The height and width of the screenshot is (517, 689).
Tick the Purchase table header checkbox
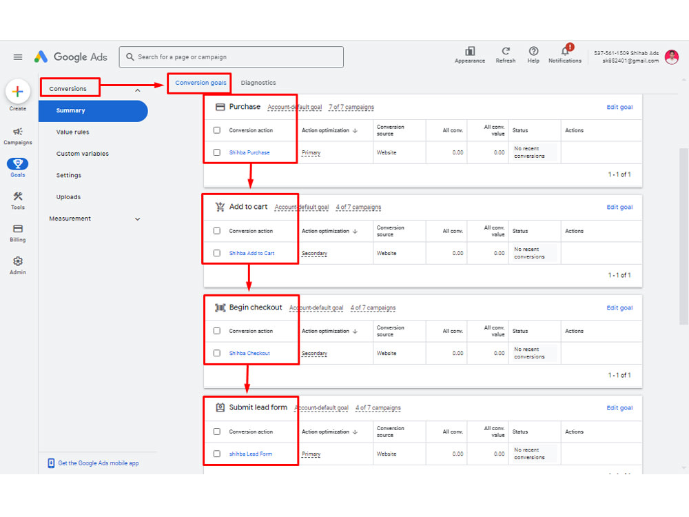[217, 130]
